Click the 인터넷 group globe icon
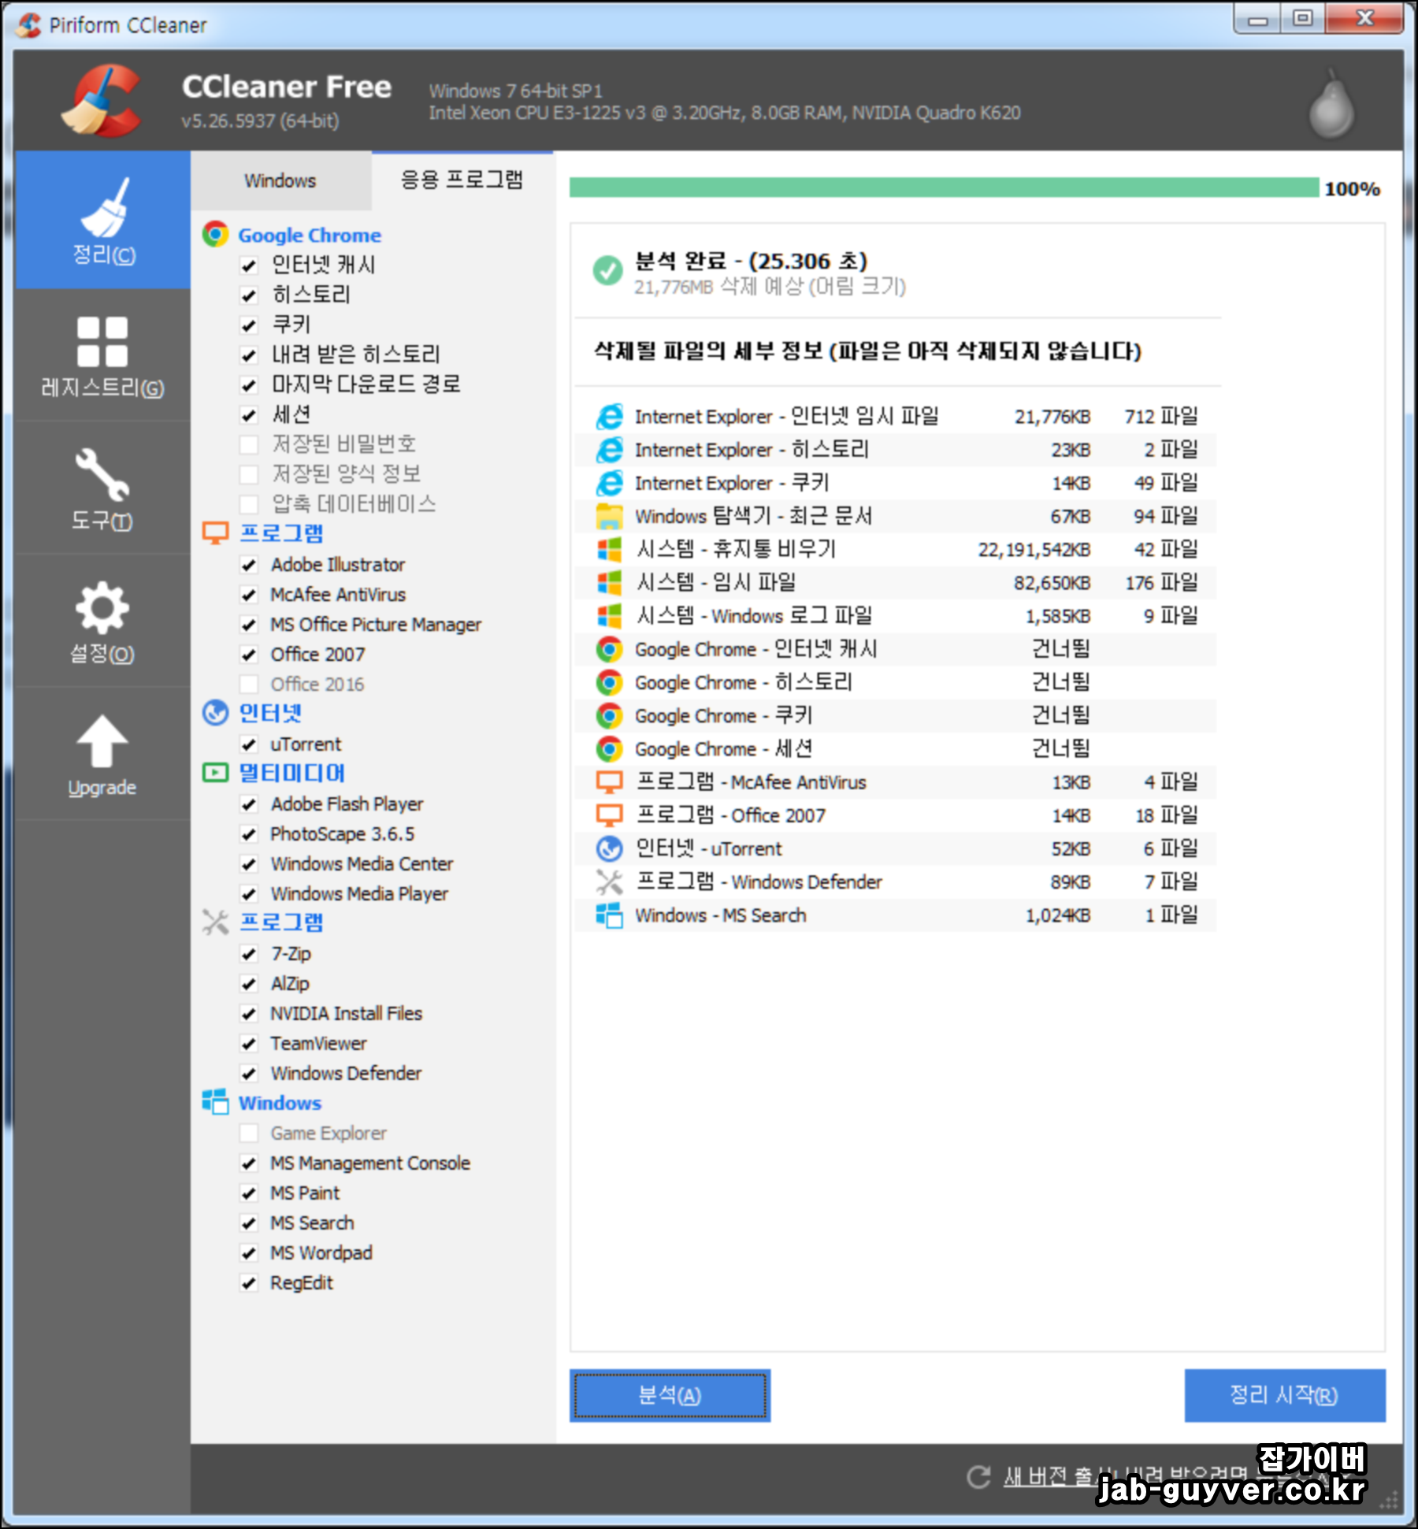1418x1529 pixels. point(215,713)
